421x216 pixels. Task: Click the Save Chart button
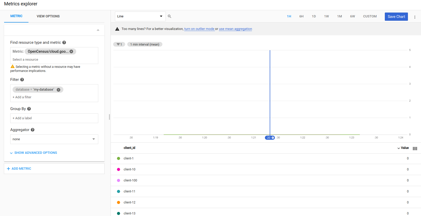(x=396, y=17)
